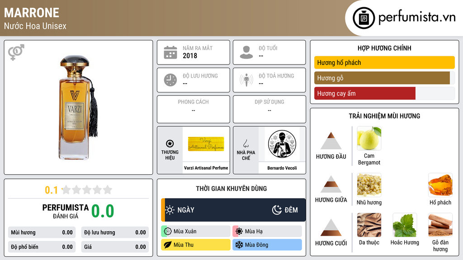Viewport: 463px width, 260px height.
Task: Click the Nước Hoa Unisex subtitle
Action: pos(35,26)
